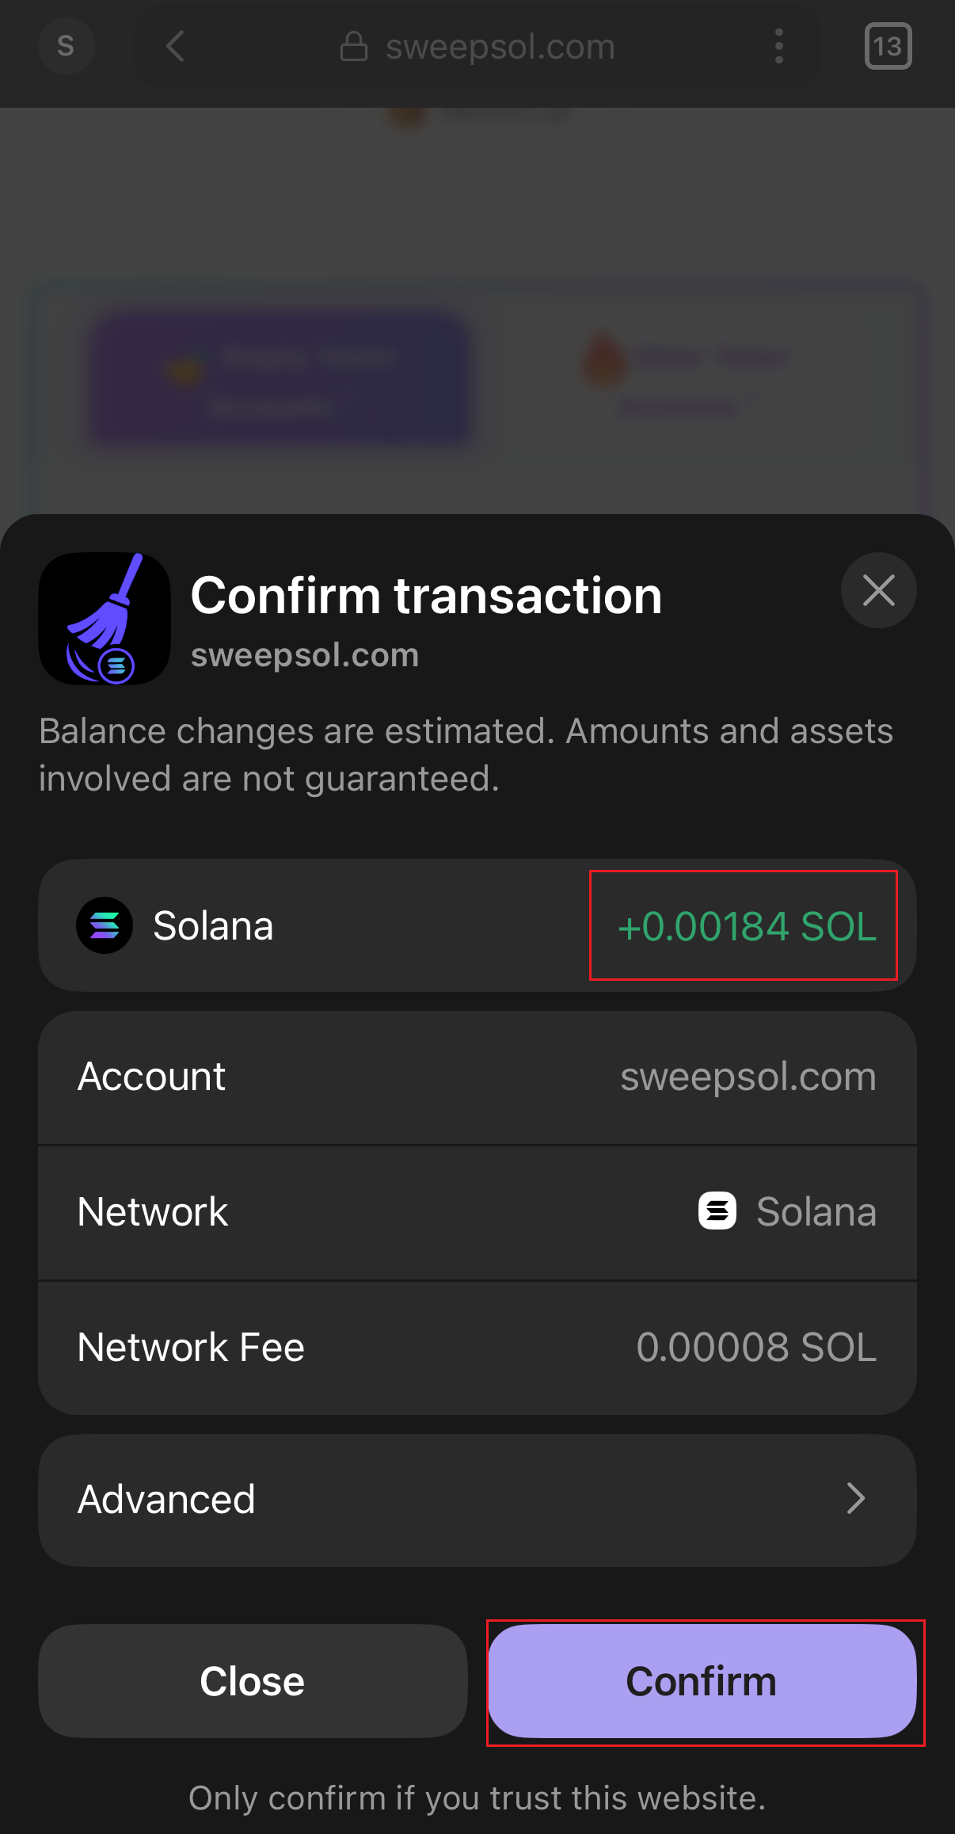Tap the Solana balance change row

(x=477, y=925)
